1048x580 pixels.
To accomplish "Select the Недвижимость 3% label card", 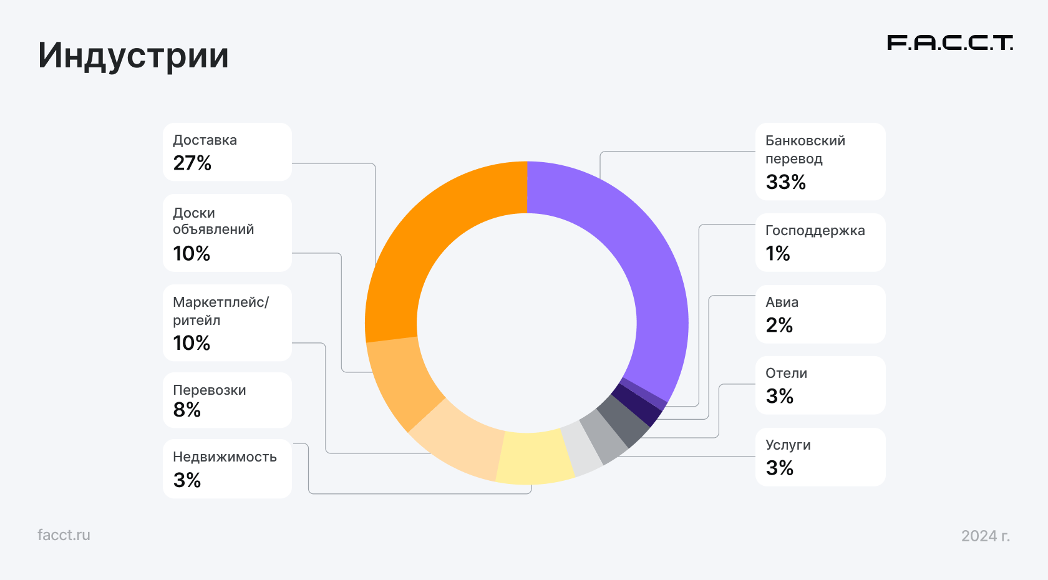I will [227, 468].
